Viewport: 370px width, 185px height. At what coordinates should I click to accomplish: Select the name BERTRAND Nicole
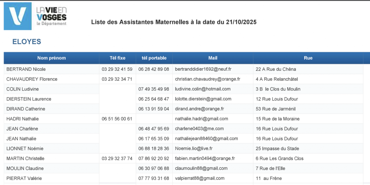tap(26, 69)
